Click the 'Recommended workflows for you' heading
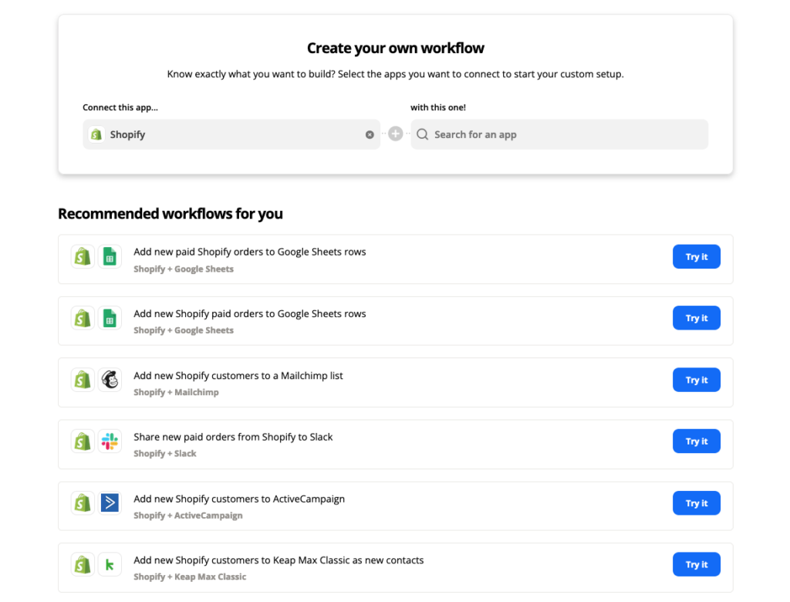 [x=170, y=214]
